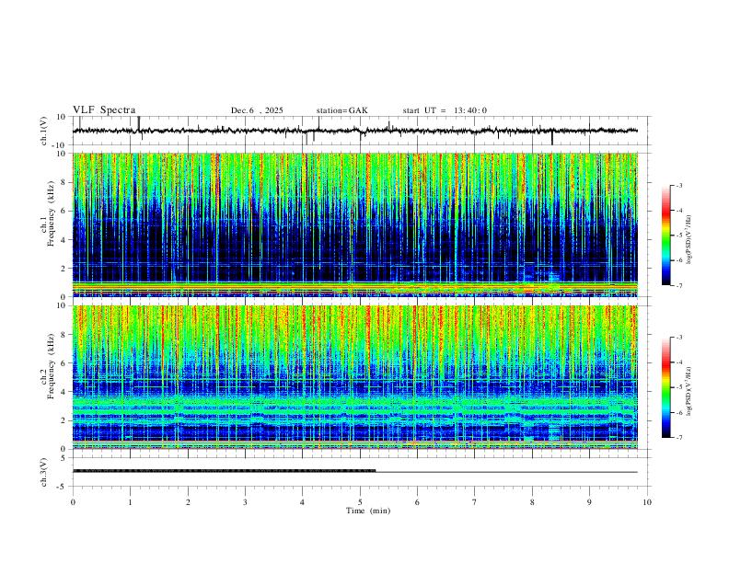729x563 pixels.
Task: Click inside the ch.1 spectrogram panel
Action: (355, 224)
